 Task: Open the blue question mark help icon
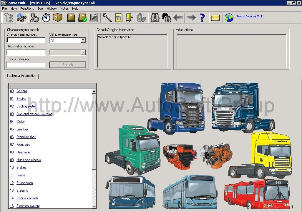[202, 18]
